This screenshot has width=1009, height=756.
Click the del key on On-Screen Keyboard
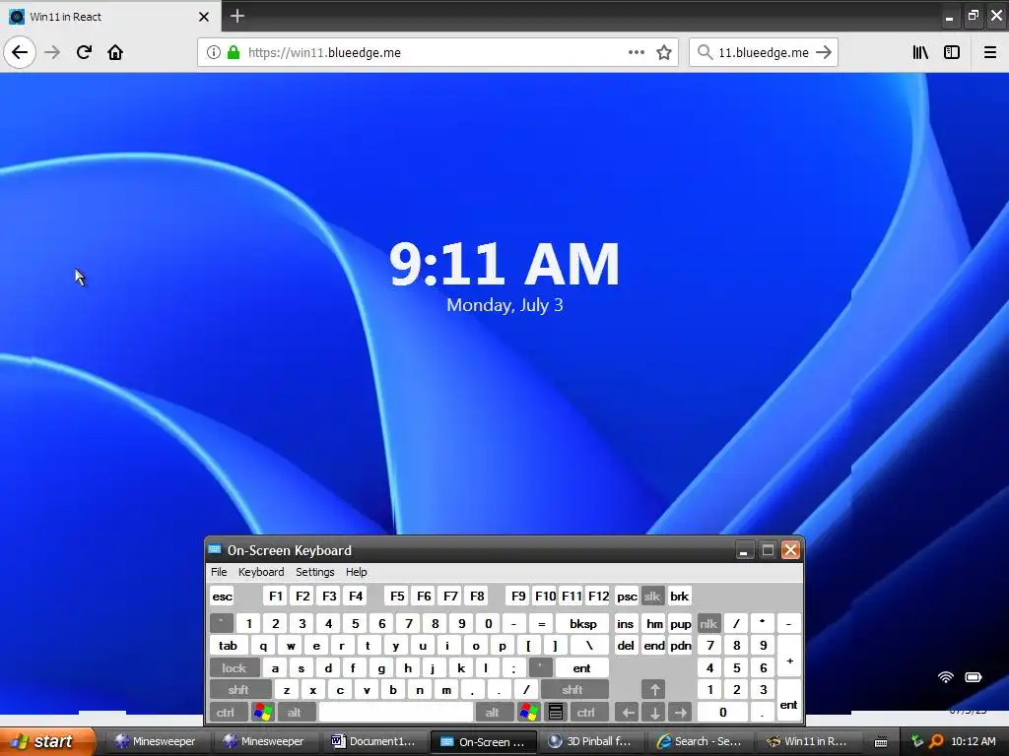(x=626, y=646)
